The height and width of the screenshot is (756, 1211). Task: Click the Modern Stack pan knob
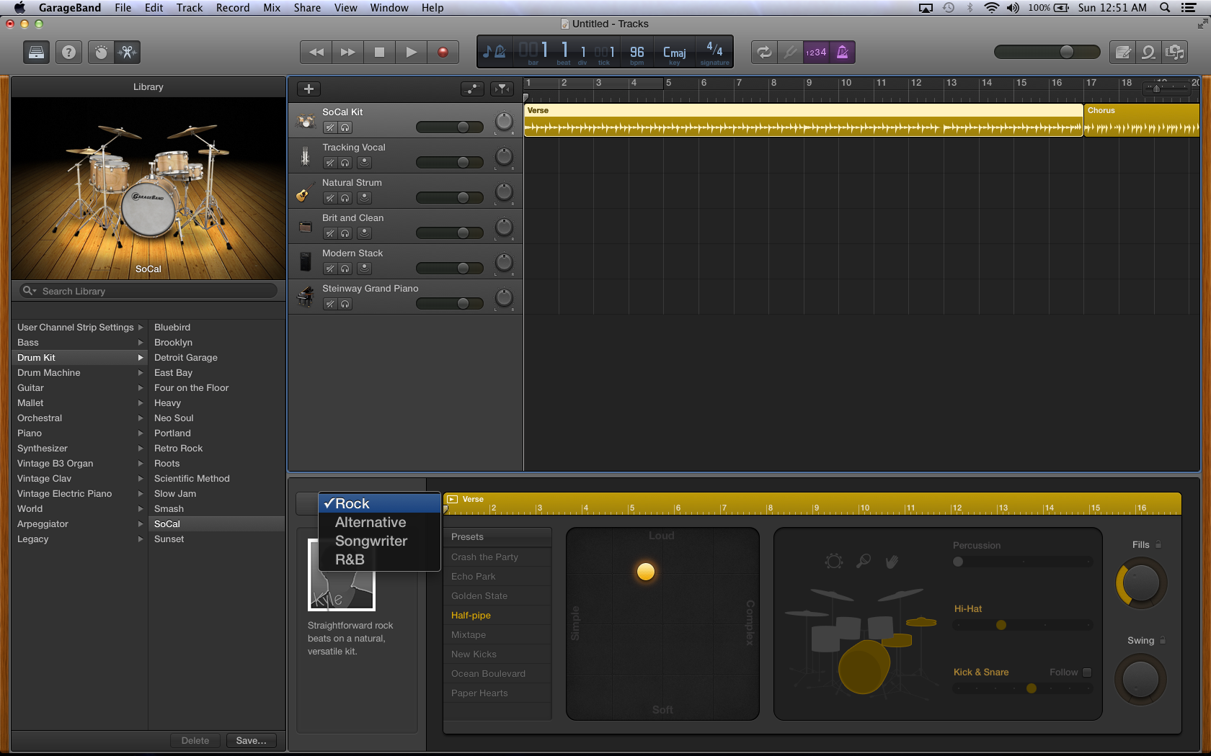point(504,262)
